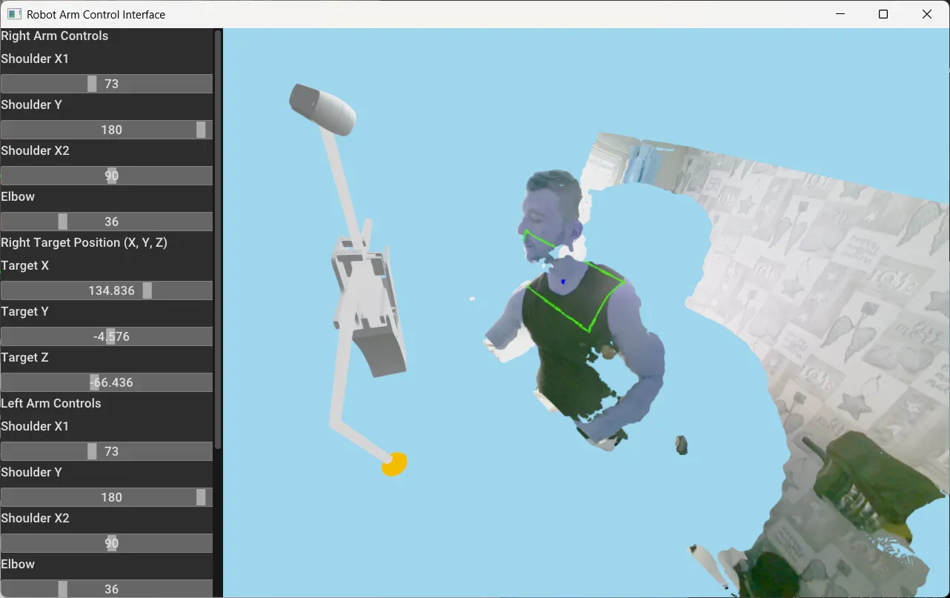Click the small blue marker on the chest
The width and height of the screenshot is (950, 598).
[x=564, y=282]
